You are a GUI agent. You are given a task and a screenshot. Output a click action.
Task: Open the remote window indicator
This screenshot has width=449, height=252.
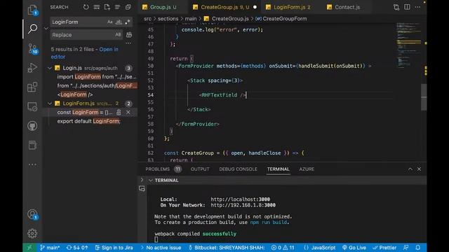tap(29, 247)
